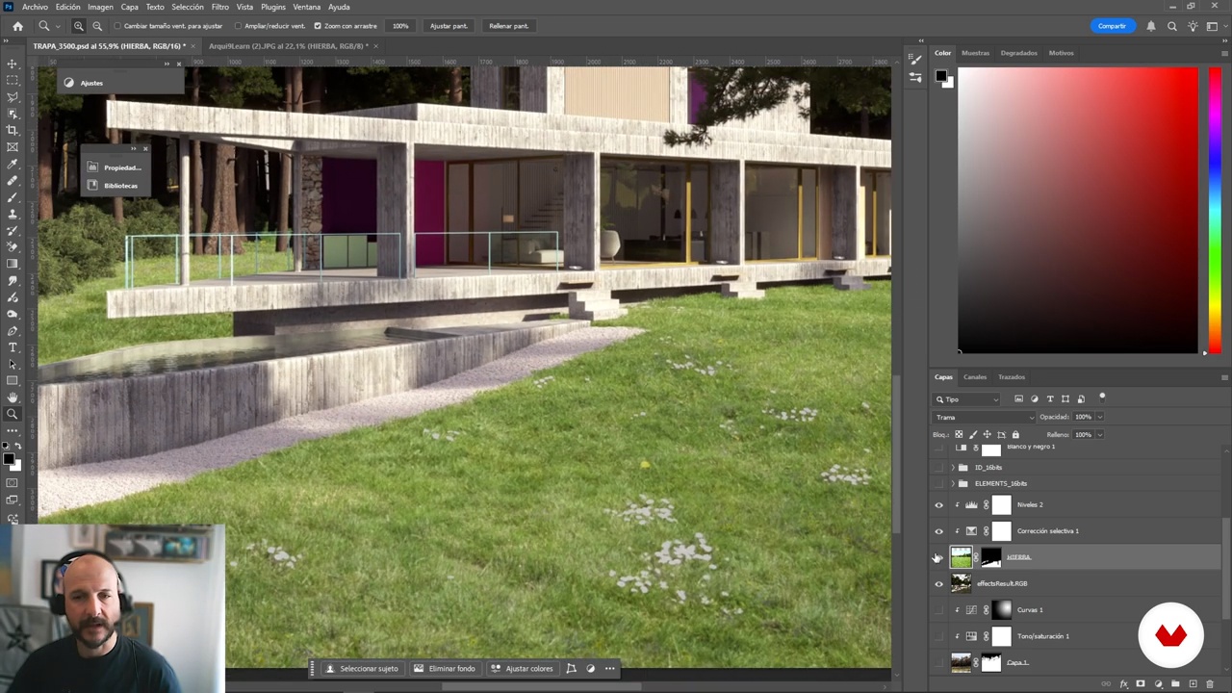
Task: Click the Home icon in options bar
Action: coord(17,26)
